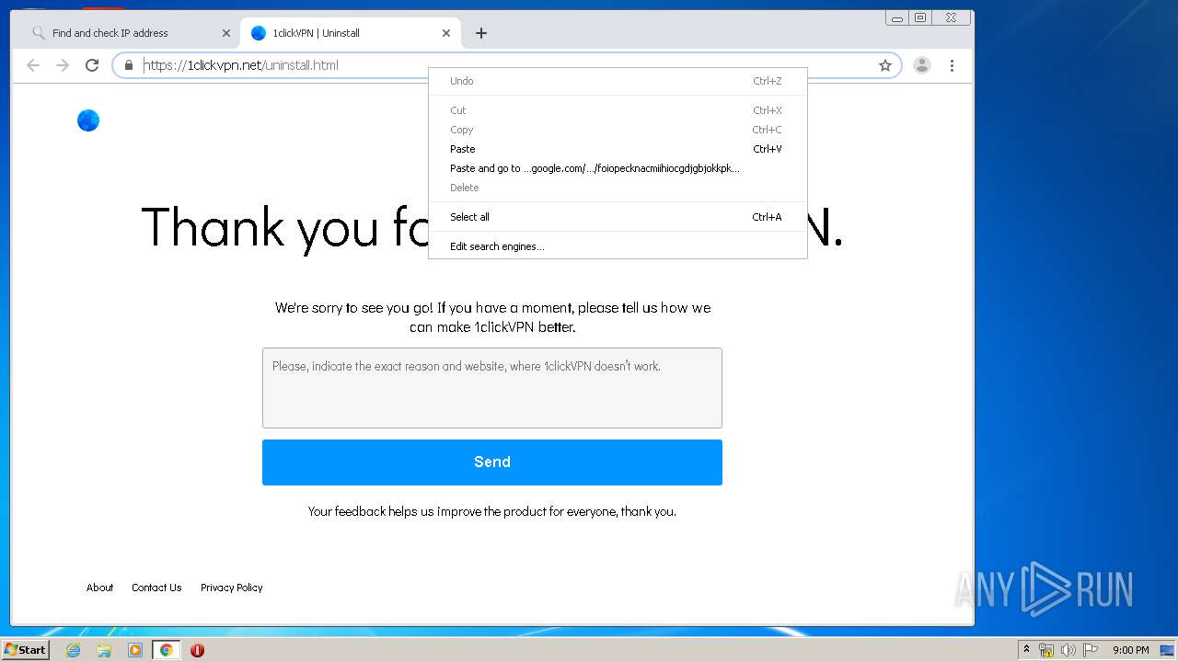
Task: Click the feedback reason text area
Action: coord(492,388)
